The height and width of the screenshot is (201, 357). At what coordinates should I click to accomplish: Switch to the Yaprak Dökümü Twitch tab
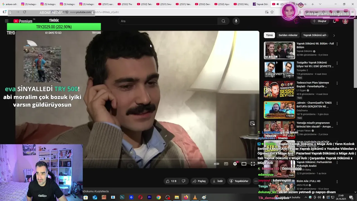point(260,4)
